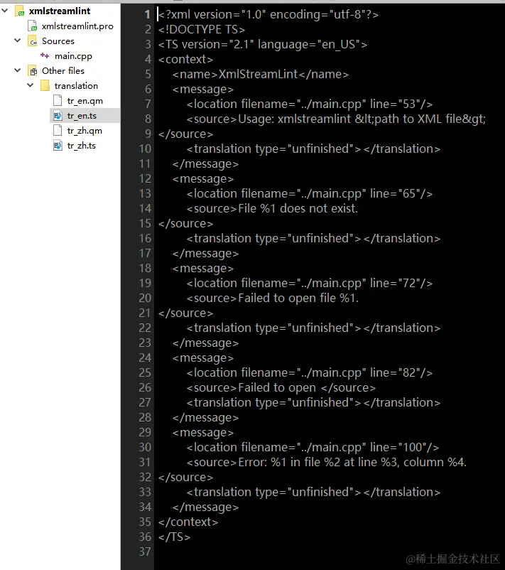Click the location line with line="65"
This screenshot has height=570, width=505.
click(310, 193)
